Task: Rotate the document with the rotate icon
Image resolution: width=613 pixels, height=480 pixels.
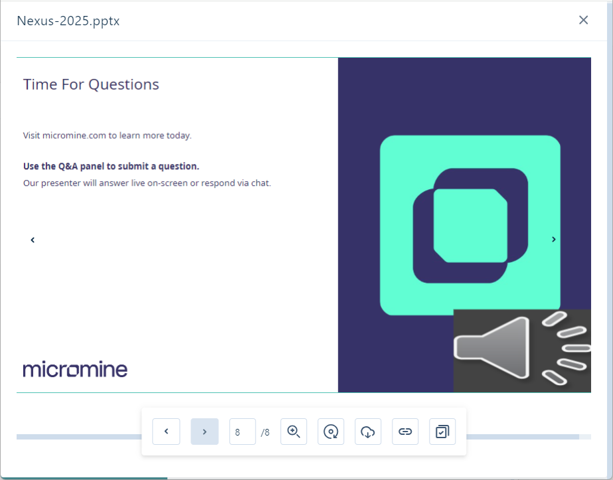Action: [x=331, y=432]
